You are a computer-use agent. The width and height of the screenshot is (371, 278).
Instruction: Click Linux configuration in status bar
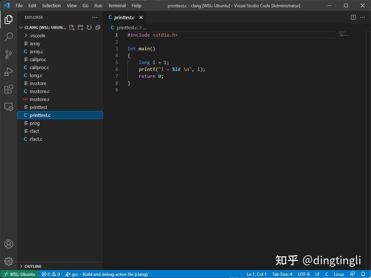339,274
